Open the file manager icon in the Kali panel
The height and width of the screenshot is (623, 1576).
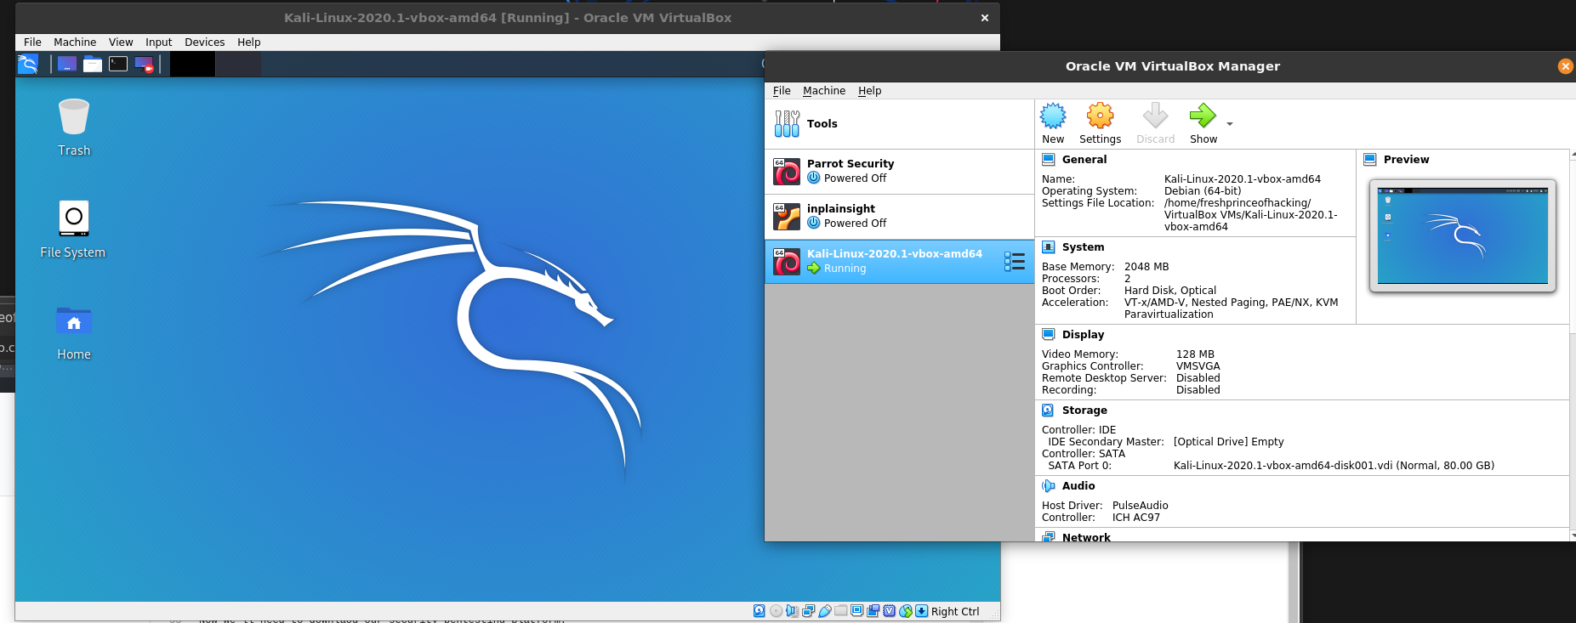tap(93, 64)
